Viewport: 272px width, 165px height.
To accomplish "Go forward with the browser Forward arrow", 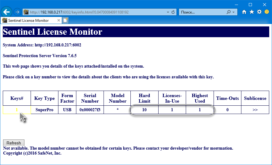I will pos(17,12).
